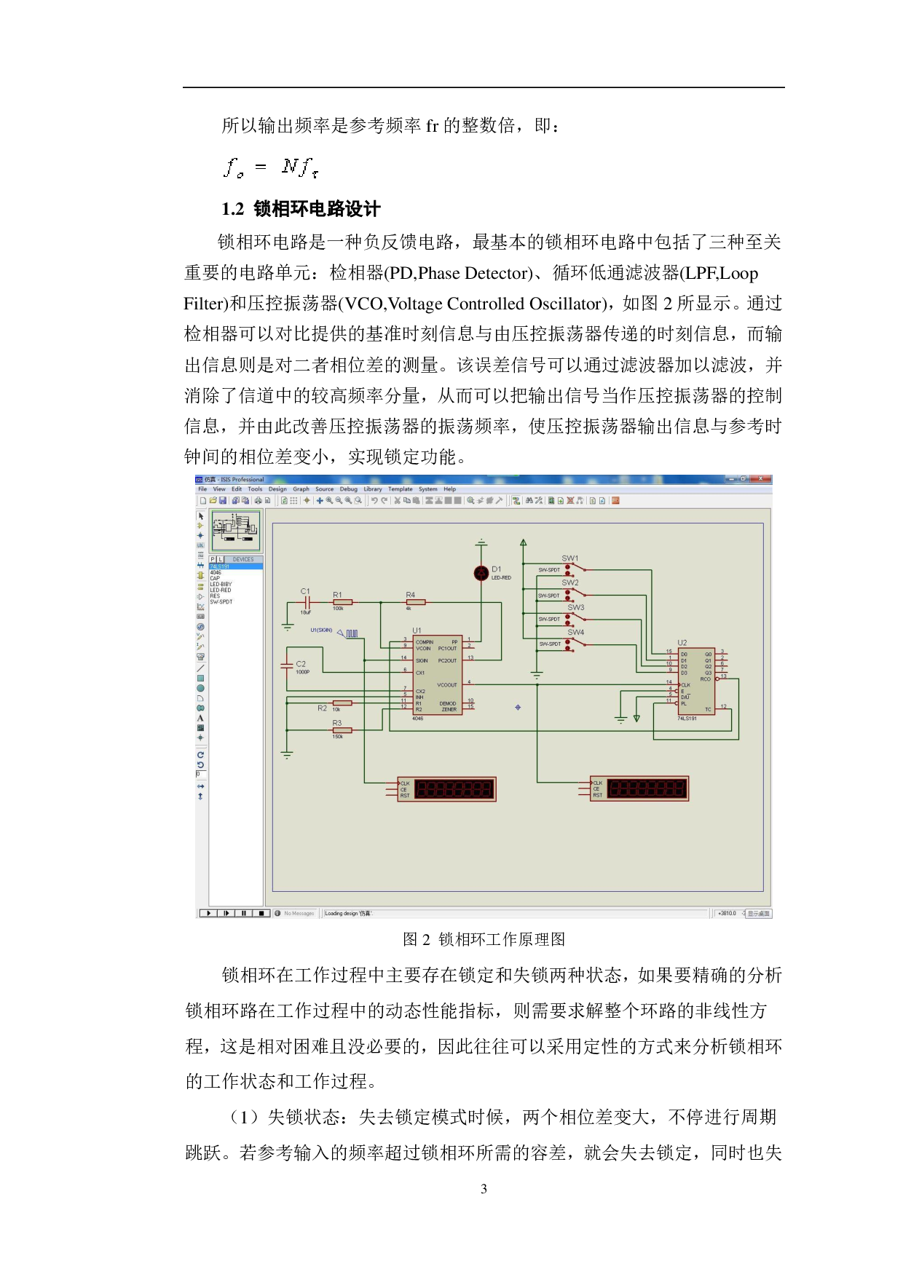Click the schematic overview thumbnail
903x1277 pixels.
click(x=235, y=530)
